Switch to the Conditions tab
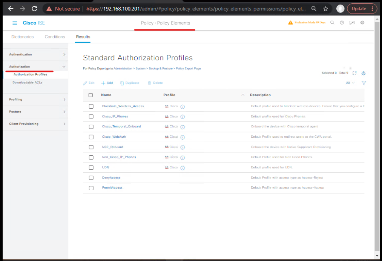This screenshot has width=382, height=261. point(55,37)
